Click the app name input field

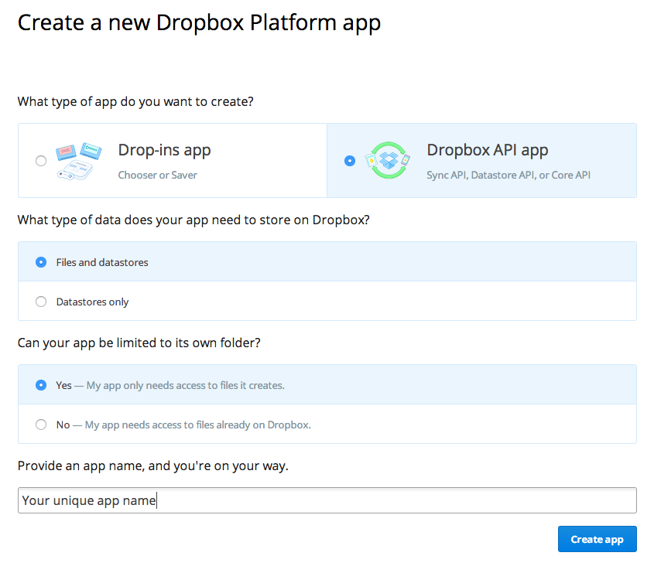click(x=327, y=500)
